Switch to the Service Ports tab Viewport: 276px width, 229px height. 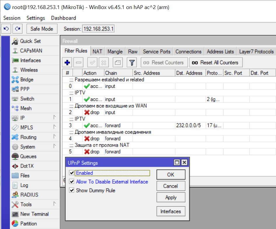point(157,52)
